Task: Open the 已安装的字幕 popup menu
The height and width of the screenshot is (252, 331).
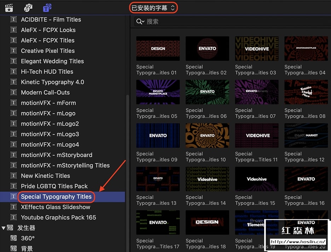Action: (153, 8)
